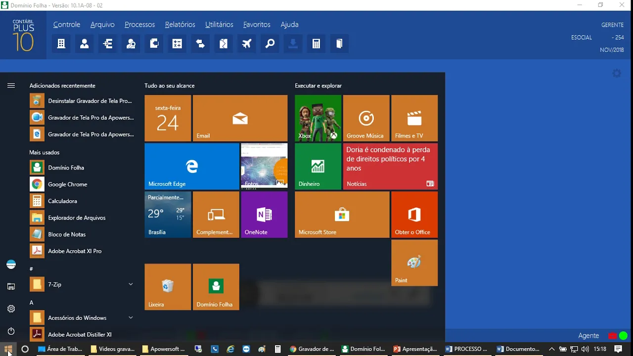The image size is (633, 356).
Task: Click the magnifying glass toolbar icon
Action: coord(270,44)
